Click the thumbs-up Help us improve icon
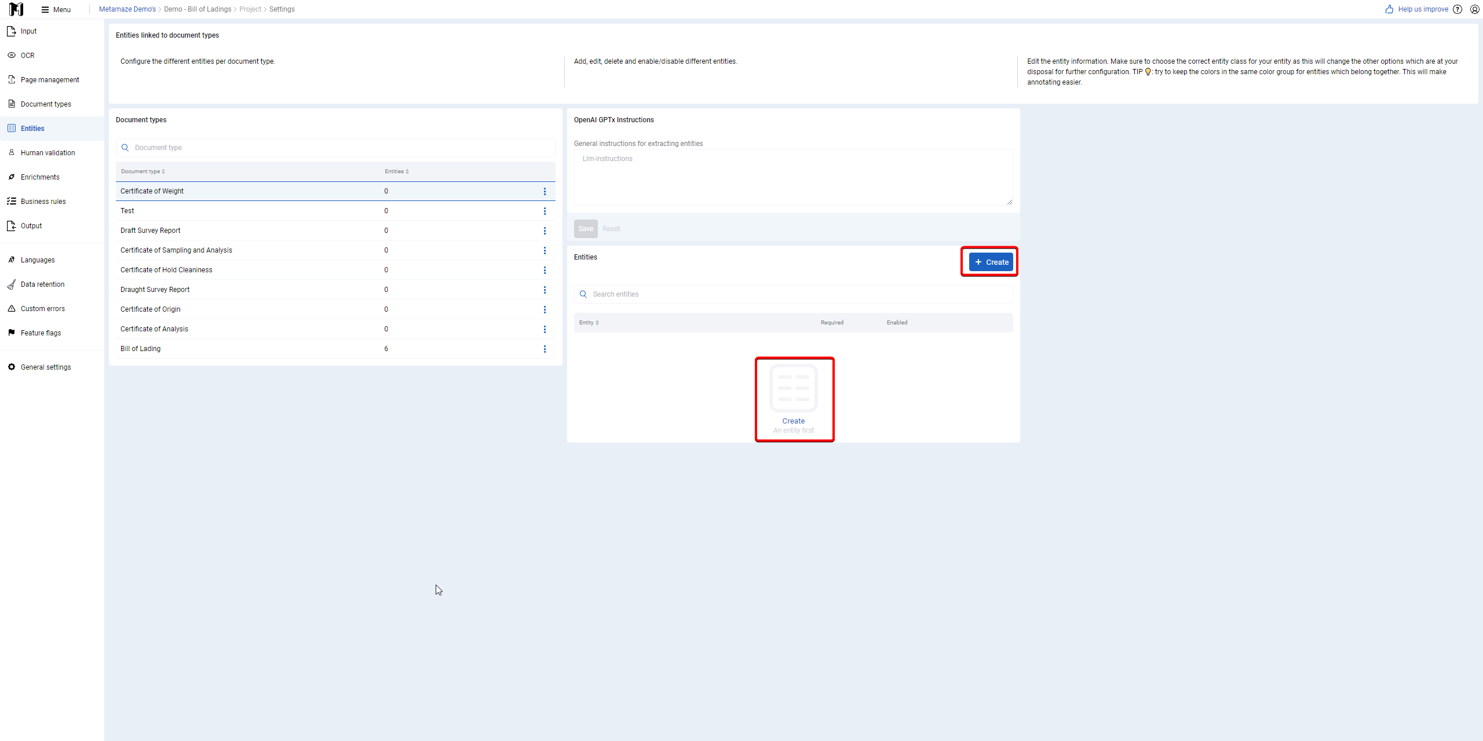 pyautogui.click(x=1389, y=9)
